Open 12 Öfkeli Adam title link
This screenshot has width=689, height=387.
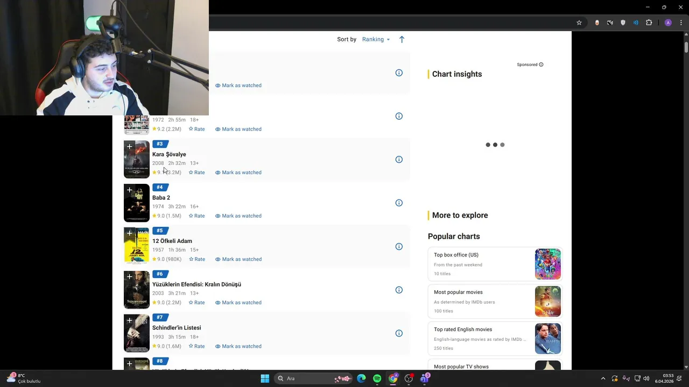pos(172,241)
